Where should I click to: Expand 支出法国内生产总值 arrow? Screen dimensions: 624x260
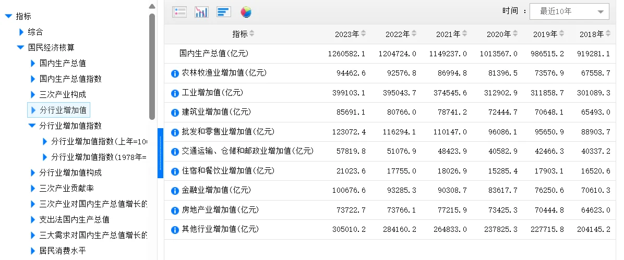(33, 219)
